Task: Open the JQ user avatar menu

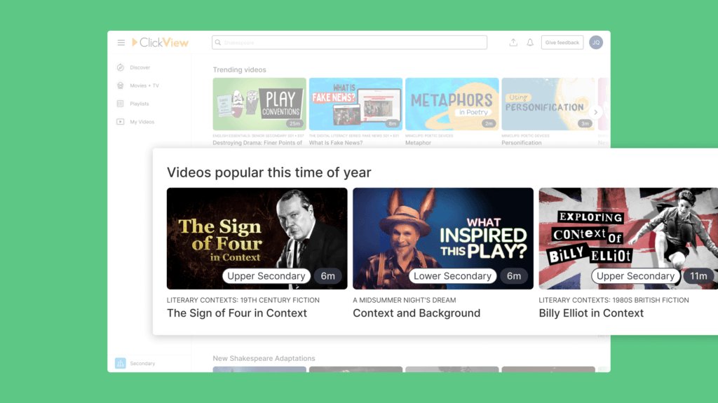Action: pyautogui.click(x=596, y=43)
